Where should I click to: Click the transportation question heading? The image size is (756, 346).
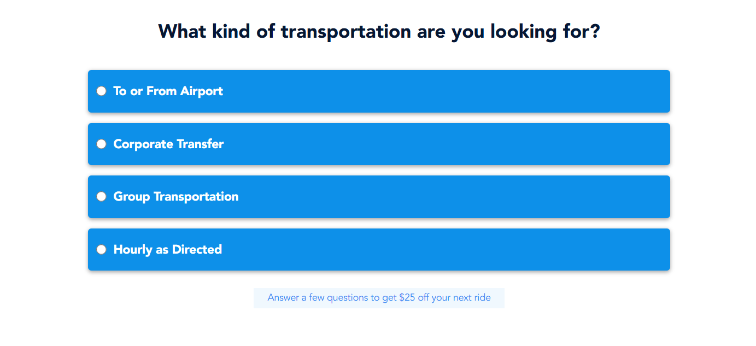379,31
